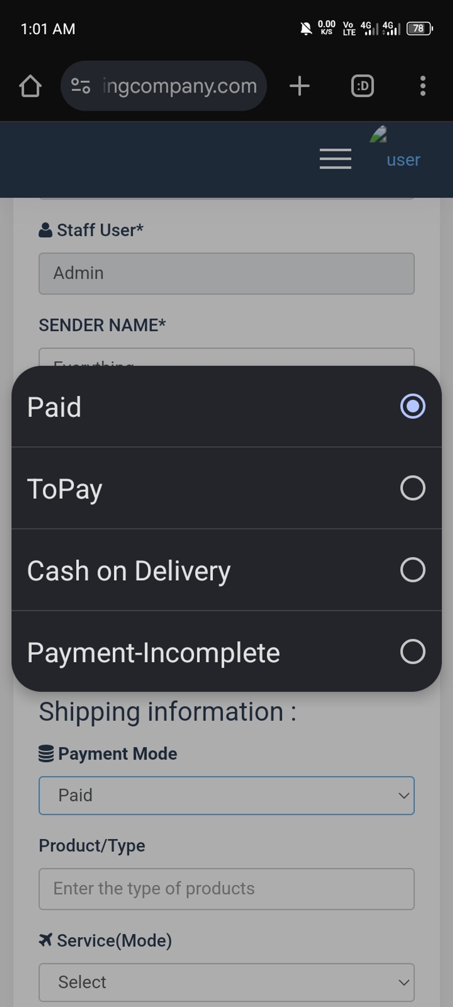
Task: Expand the Service(Mode) Select dropdown
Action: coord(226,982)
